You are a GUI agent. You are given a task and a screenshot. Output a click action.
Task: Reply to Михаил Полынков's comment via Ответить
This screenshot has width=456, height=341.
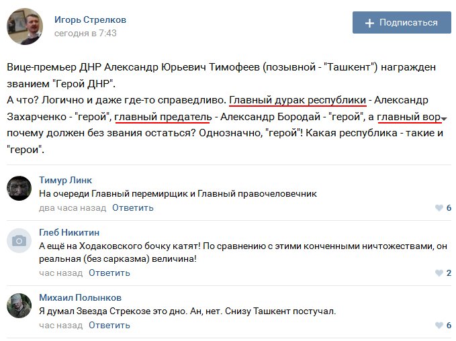click(109, 325)
